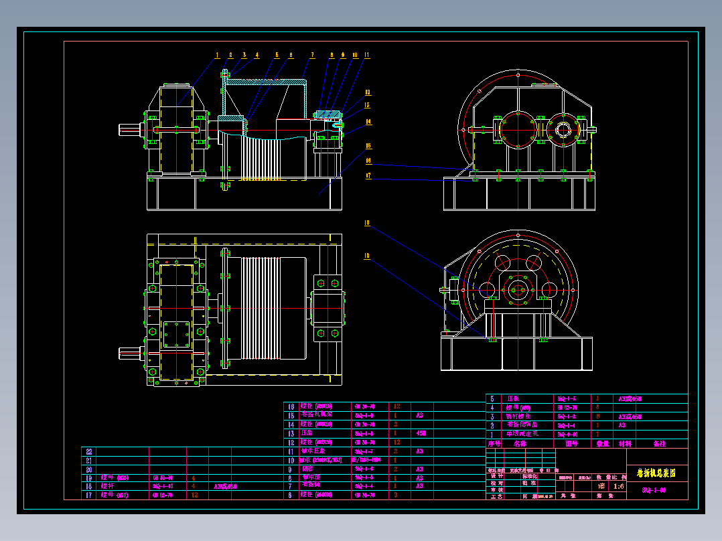Select callout number 7 above the drum
This screenshot has height=541, width=722.
coord(312,56)
